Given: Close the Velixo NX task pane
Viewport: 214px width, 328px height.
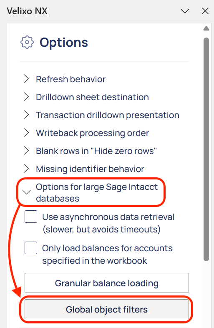Looking at the screenshot, I should click(x=205, y=11).
